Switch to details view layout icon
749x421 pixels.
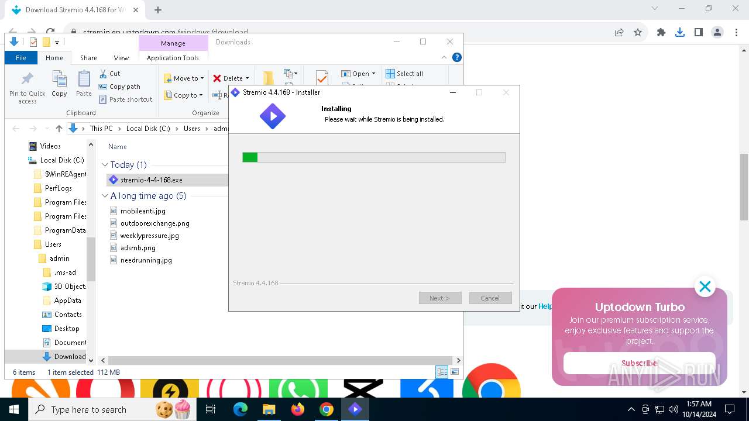[x=442, y=372]
